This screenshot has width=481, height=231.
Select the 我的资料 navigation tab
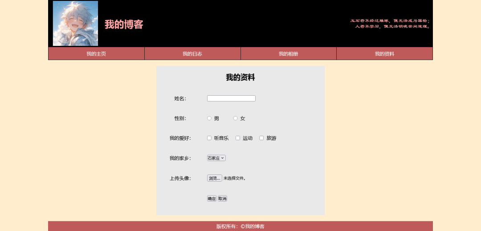(384, 54)
